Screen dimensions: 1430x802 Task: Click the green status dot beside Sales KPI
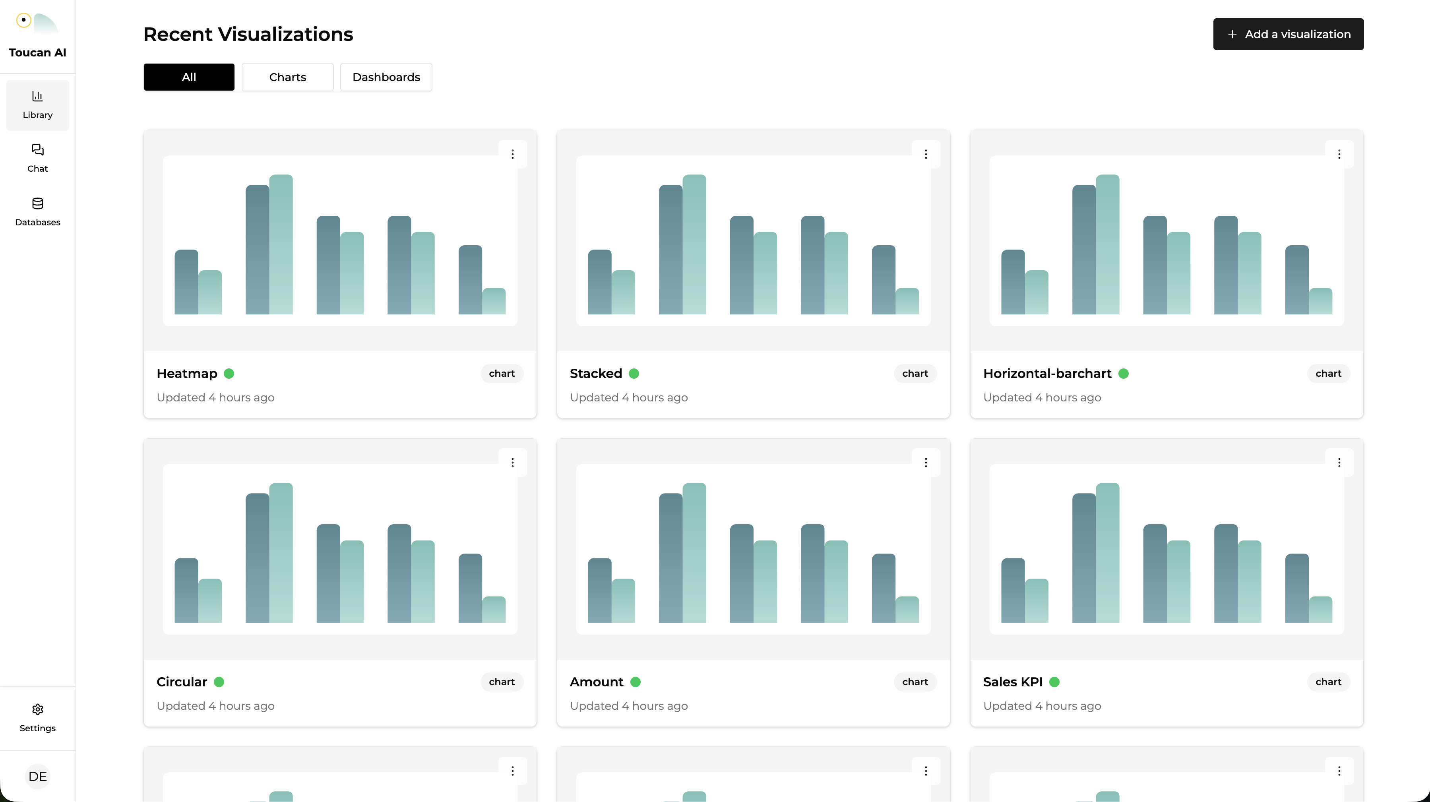tap(1055, 682)
